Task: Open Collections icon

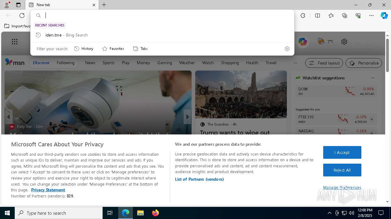Action: (x=345, y=16)
